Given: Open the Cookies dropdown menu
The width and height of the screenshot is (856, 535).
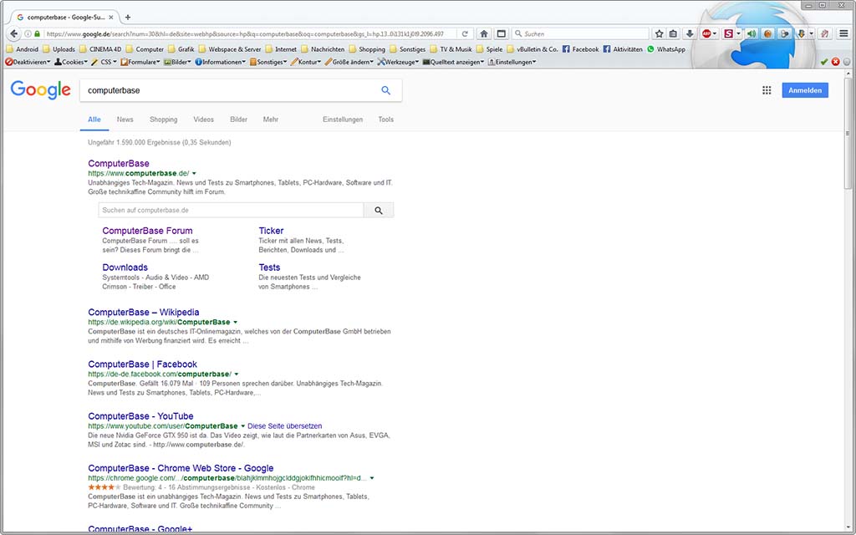Looking at the screenshot, I should click(71, 62).
